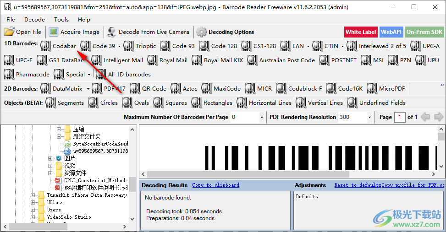
Task: Open Decoding Options
Action: pyautogui.click(x=225, y=32)
